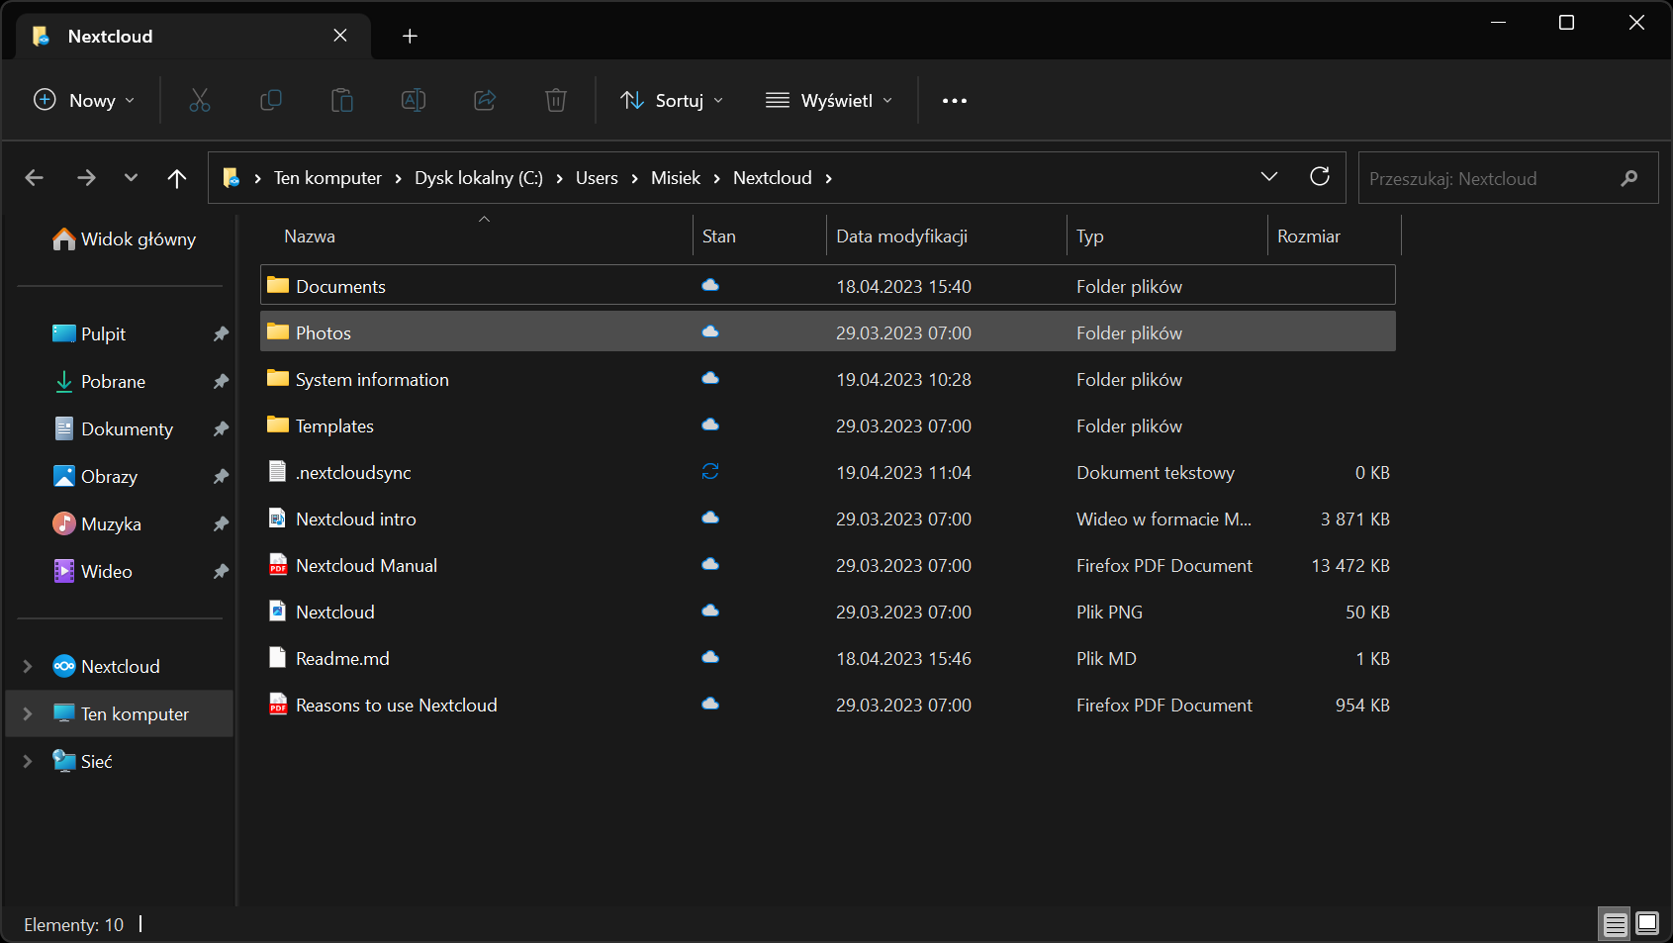Screen dimensions: 1673x943
Task: Refresh the folder view
Action: tap(1320, 176)
